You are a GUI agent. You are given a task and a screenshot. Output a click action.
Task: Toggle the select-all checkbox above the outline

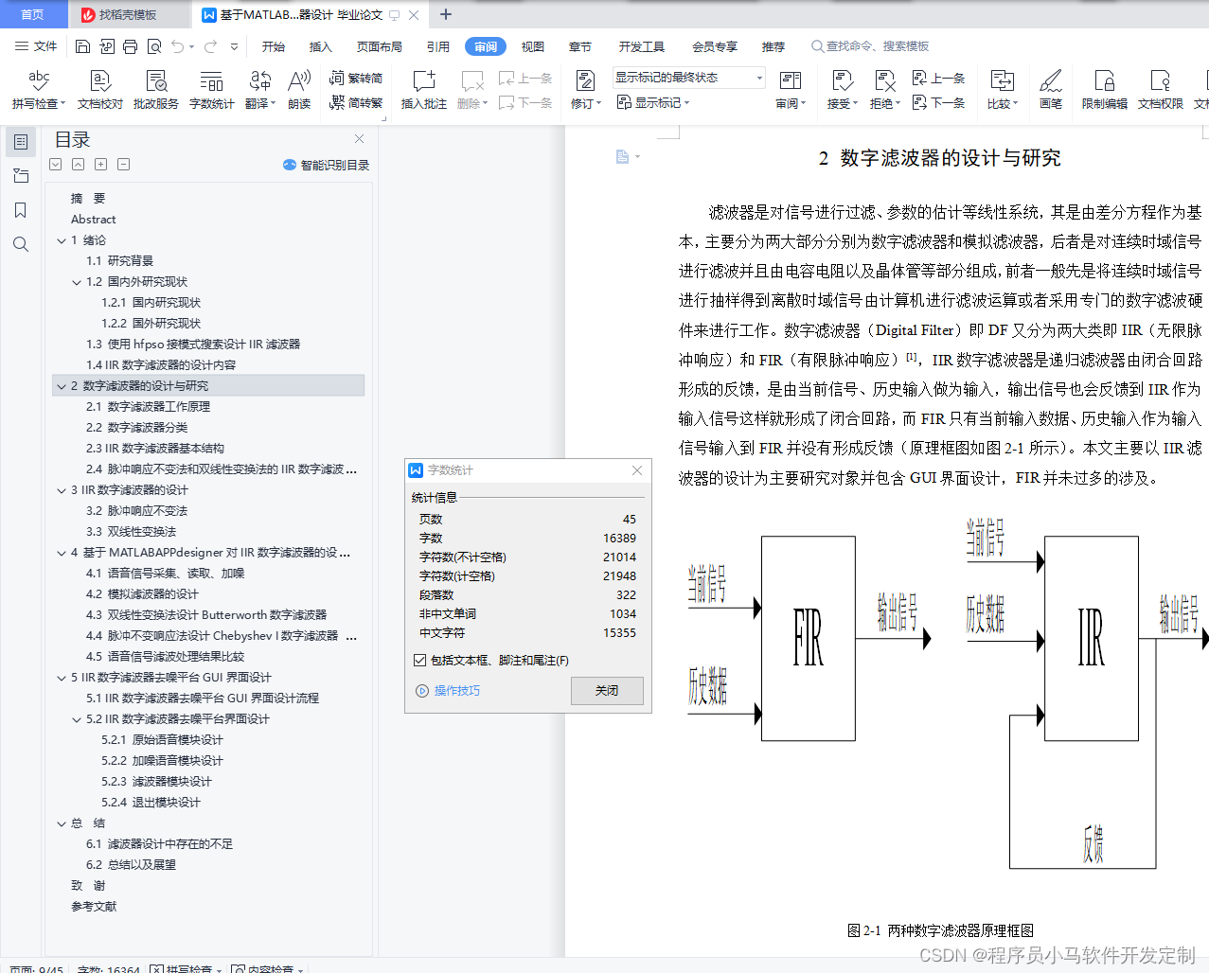pos(54,164)
